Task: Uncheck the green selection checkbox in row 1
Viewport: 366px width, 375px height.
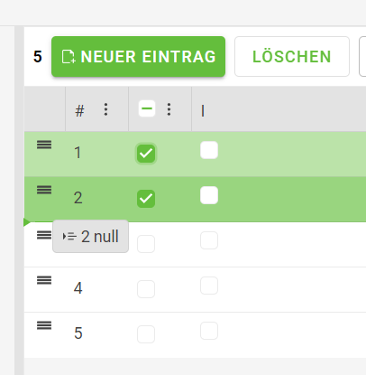Action: tap(146, 154)
